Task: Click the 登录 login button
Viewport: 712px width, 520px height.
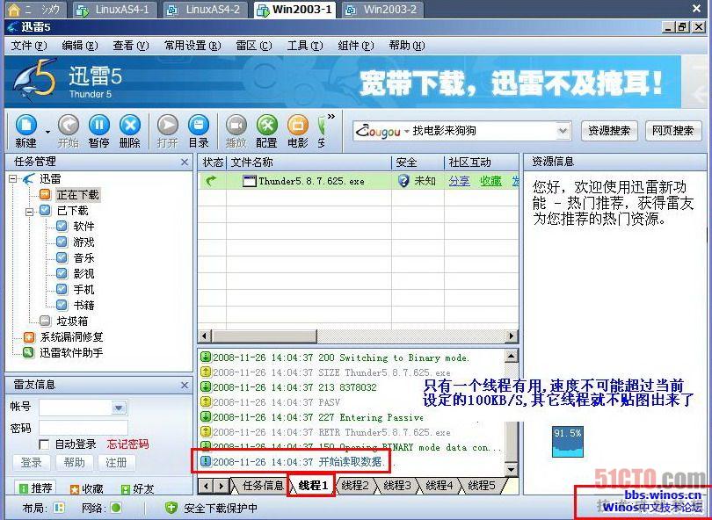Action: 31,462
